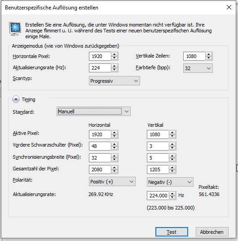Decrease the 224.000 Hz refresh rate
This screenshot has height=241, width=238.
(x=172, y=197)
